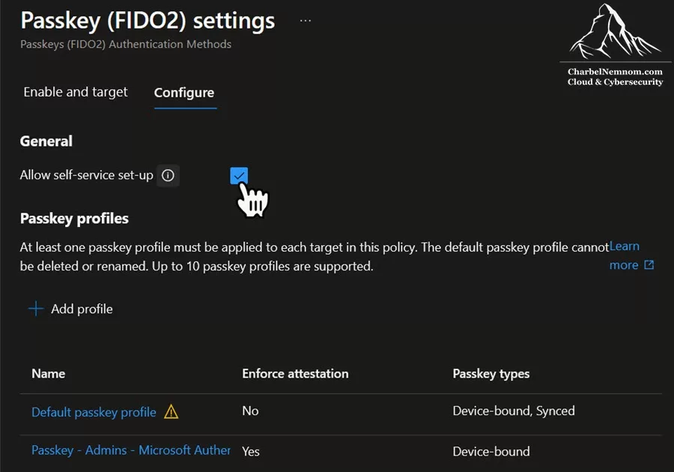Open the ellipsis menu beside Passkey settings title
The image size is (674, 472).
(x=306, y=21)
